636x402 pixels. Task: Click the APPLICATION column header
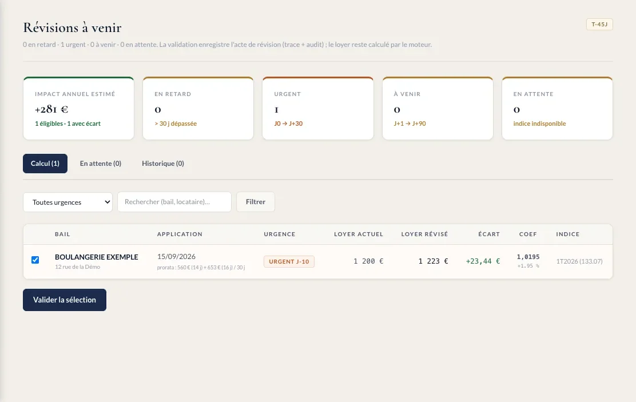click(x=180, y=234)
